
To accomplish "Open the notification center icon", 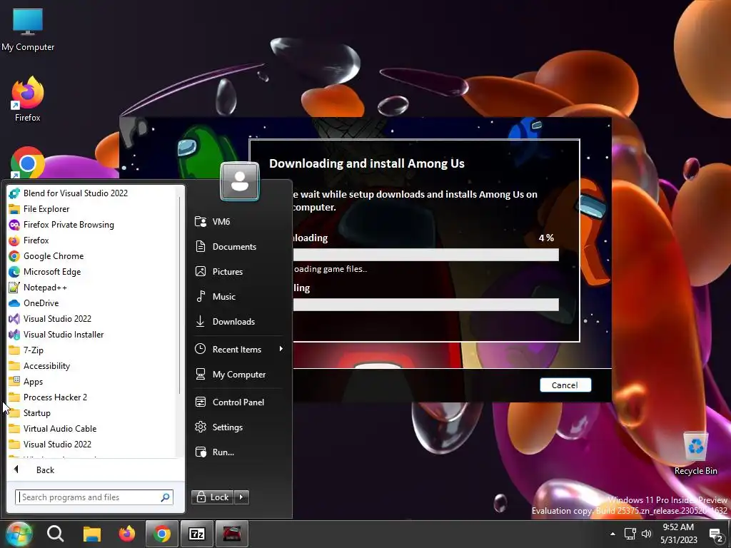I will point(715,535).
